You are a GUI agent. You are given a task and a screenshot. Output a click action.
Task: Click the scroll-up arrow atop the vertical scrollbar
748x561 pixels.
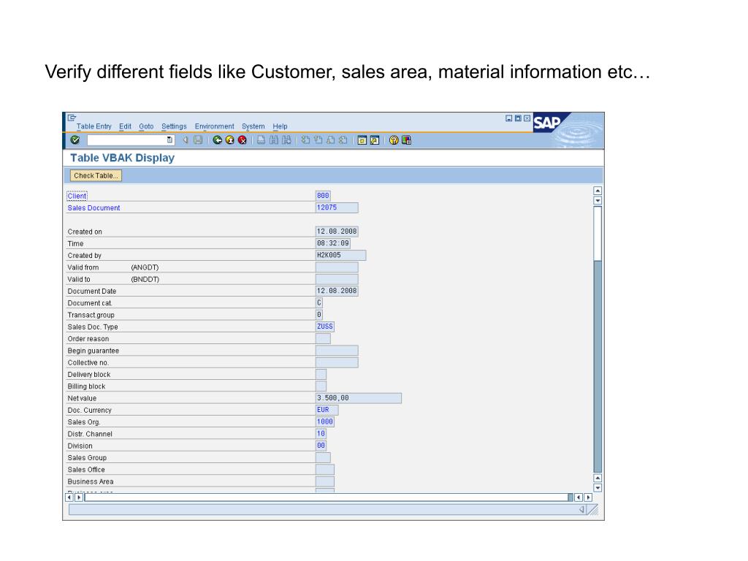point(598,191)
